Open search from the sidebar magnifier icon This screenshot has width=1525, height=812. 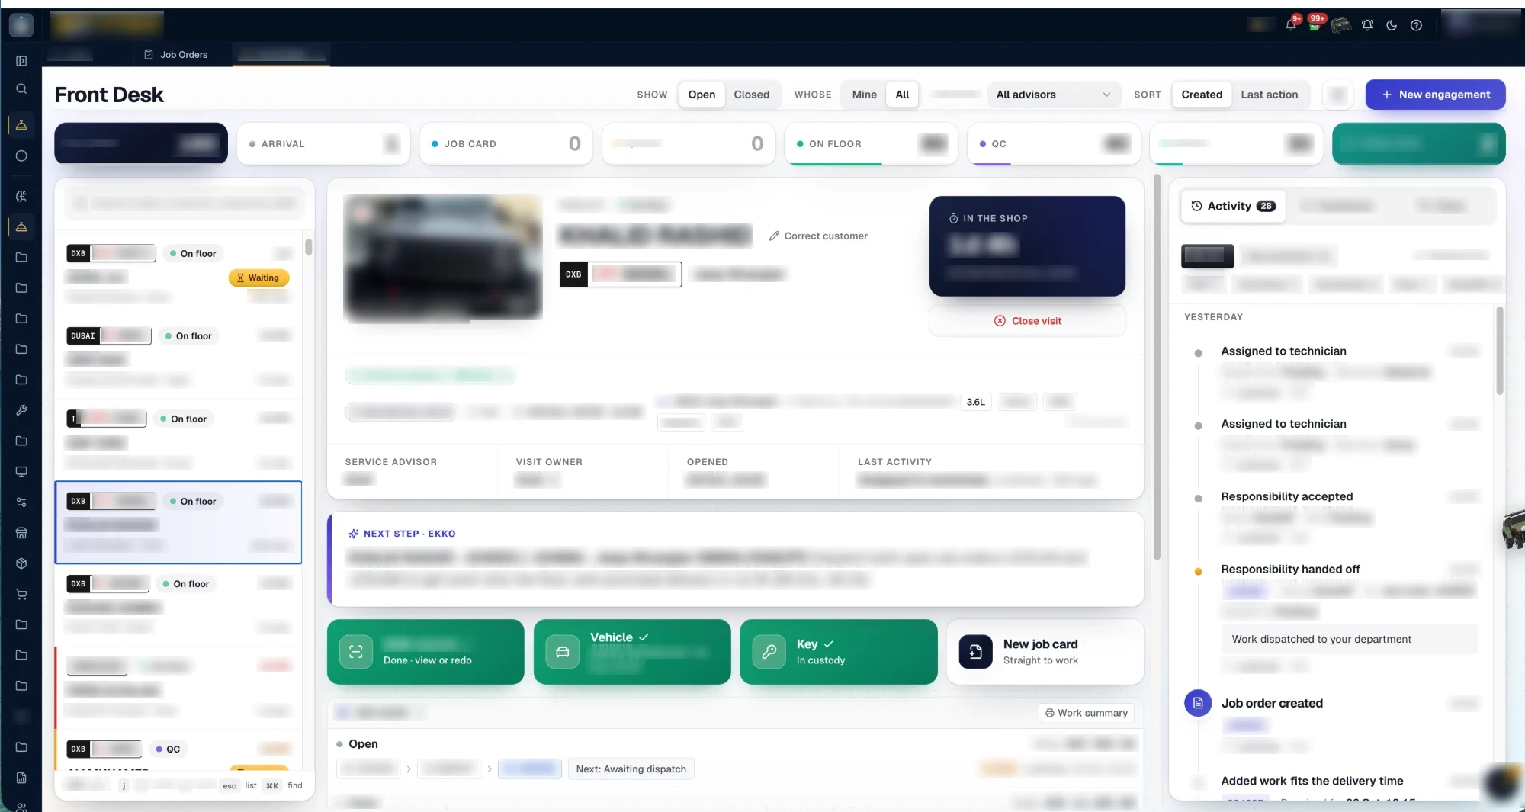tap(21, 89)
